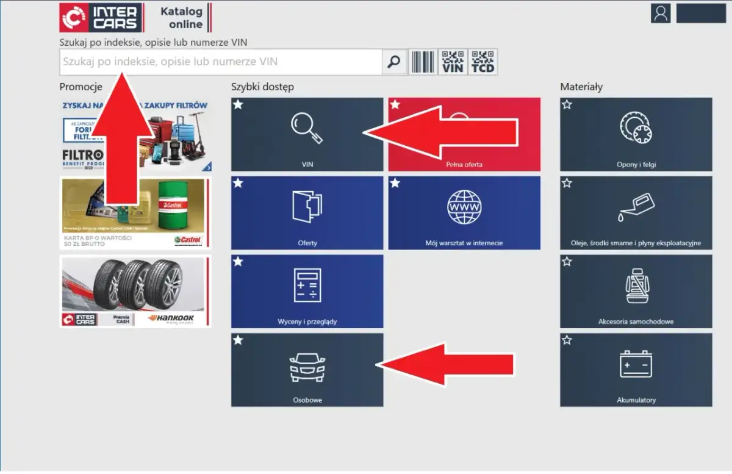Viewport: 732px width, 474px height.
Task: Click the VIN QR code icon
Action: [x=453, y=62]
